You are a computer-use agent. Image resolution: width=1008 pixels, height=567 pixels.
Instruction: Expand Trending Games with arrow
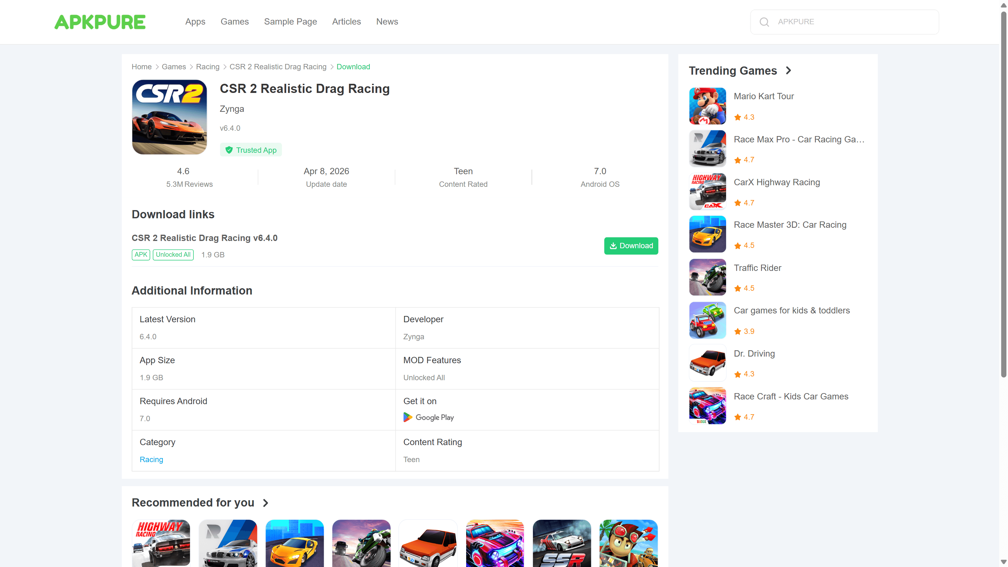pyautogui.click(x=788, y=71)
